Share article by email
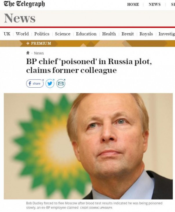 click(61, 84)
